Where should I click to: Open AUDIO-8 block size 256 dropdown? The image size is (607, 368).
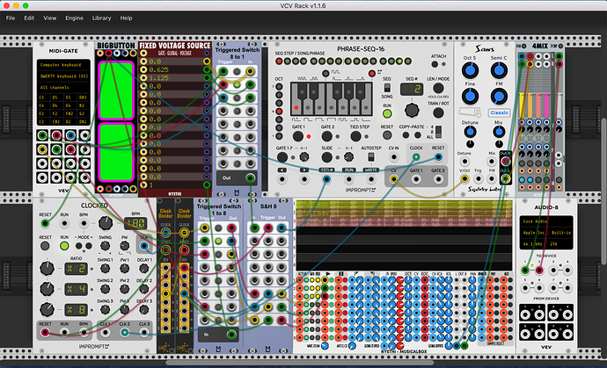(x=560, y=244)
